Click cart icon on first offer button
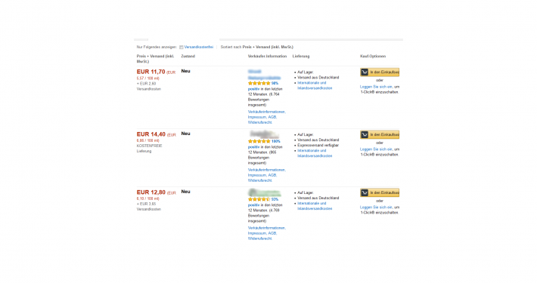Screen dimensions: 537x283 point(365,72)
